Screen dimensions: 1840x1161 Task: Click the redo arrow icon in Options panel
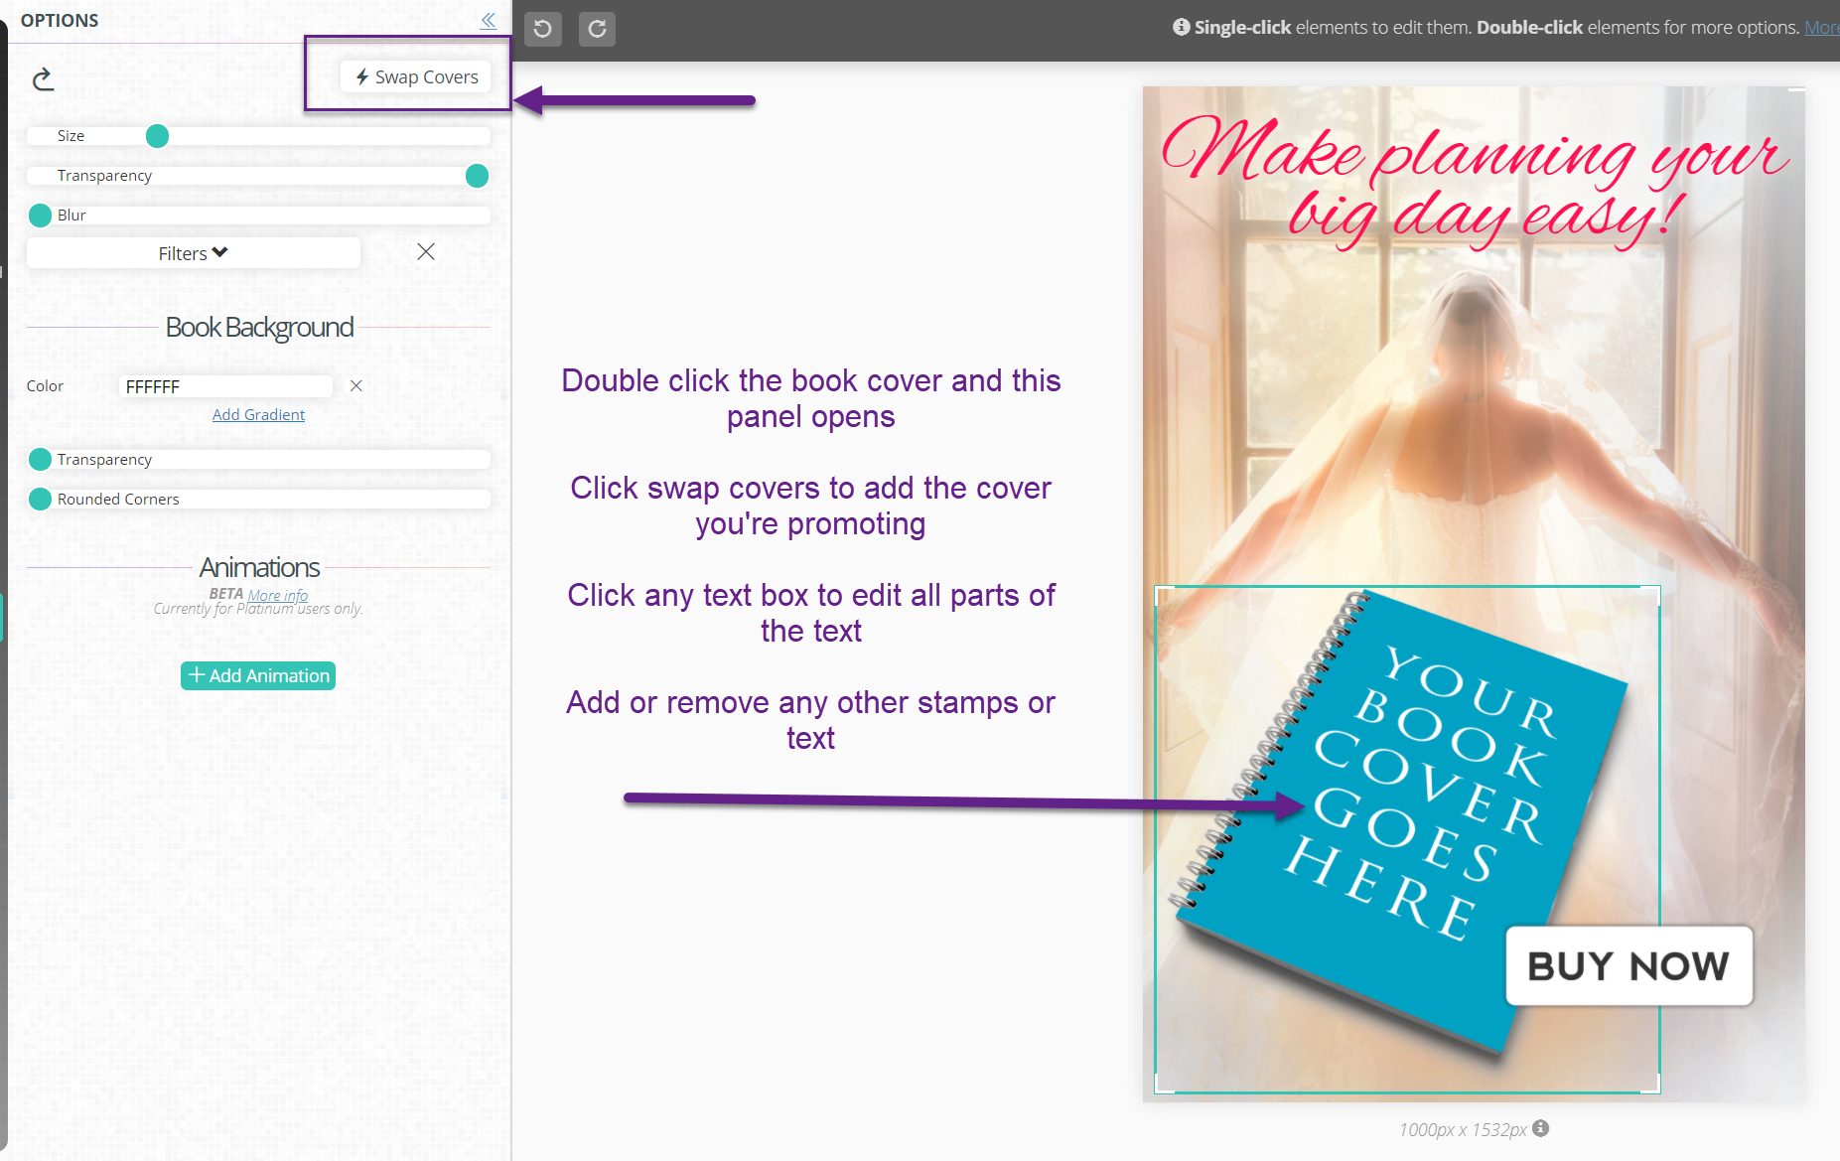[43, 79]
